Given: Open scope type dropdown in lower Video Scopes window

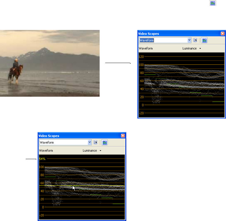Looking at the screenshot, I should (89, 142).
